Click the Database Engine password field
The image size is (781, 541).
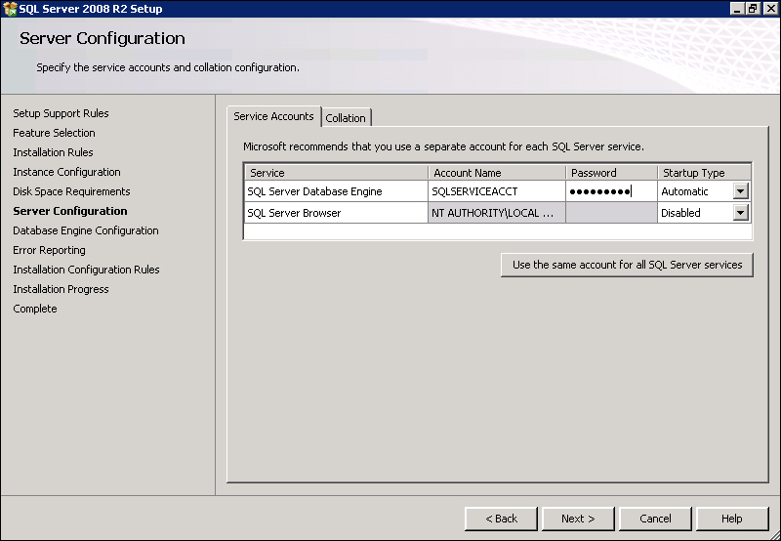pos(611,191)
